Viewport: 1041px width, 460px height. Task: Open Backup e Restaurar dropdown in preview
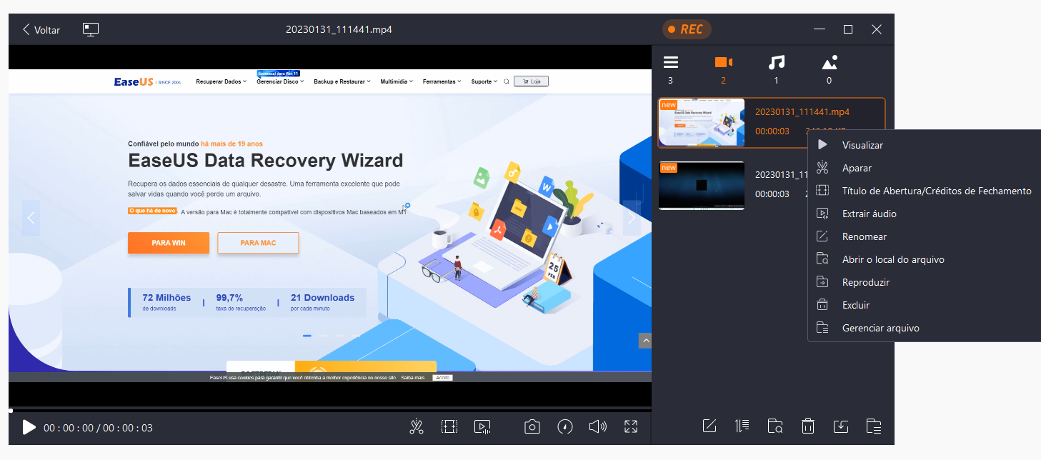[342, 81]
